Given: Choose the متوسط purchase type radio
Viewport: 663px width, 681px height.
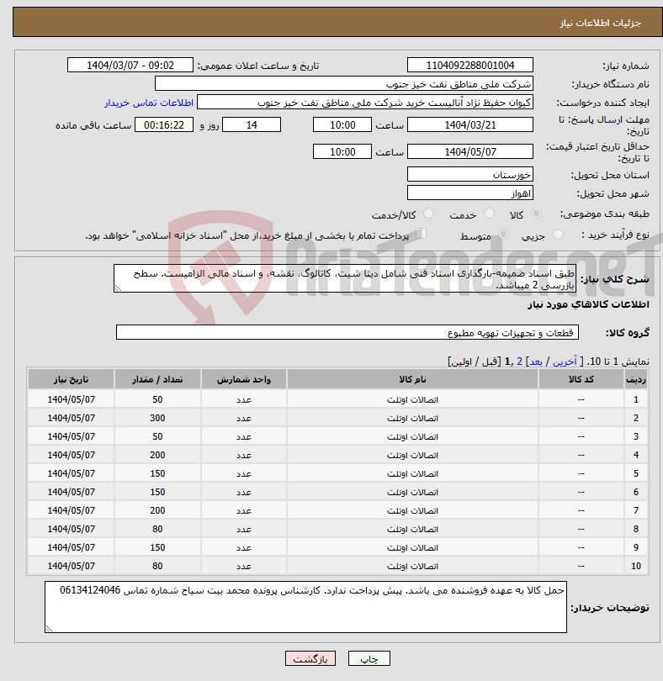Looking at the screenshot, I should click(x=503, y=235).
